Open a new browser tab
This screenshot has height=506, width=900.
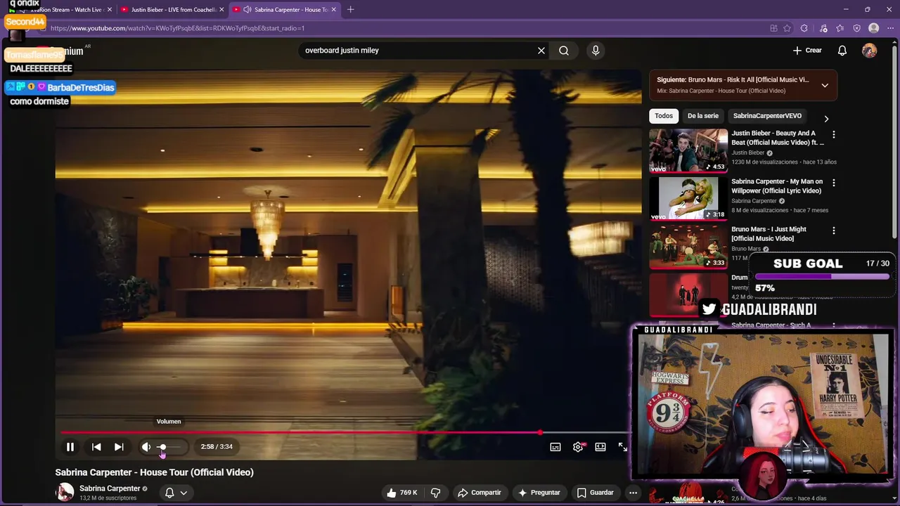point(350,10)
